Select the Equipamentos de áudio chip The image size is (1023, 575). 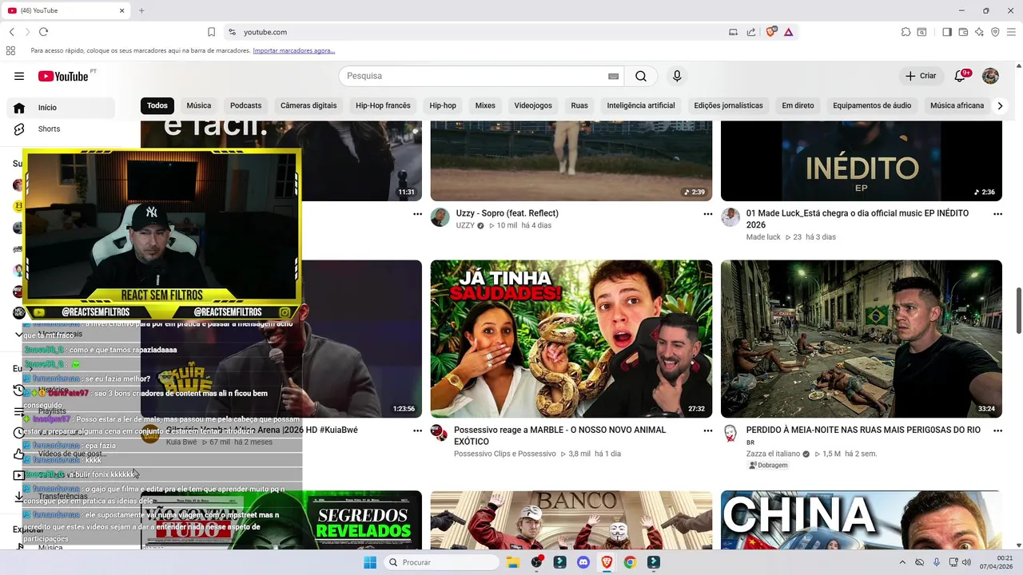click(x=872, y=105)
